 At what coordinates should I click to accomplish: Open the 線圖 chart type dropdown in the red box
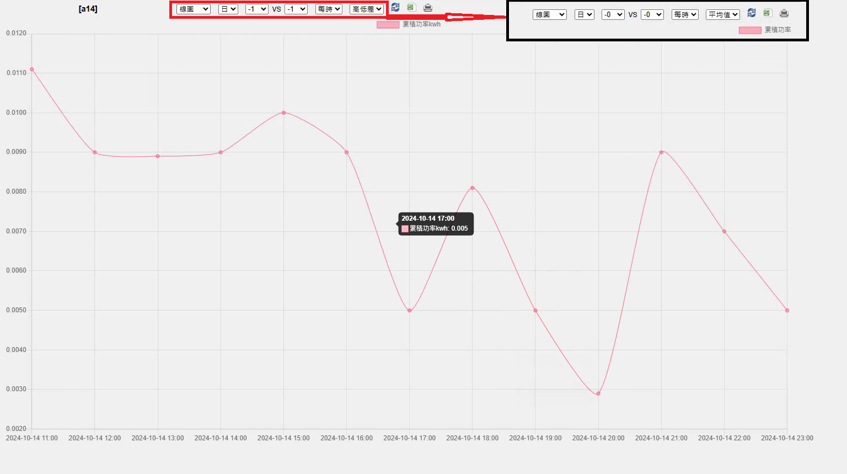click(194, 9)
